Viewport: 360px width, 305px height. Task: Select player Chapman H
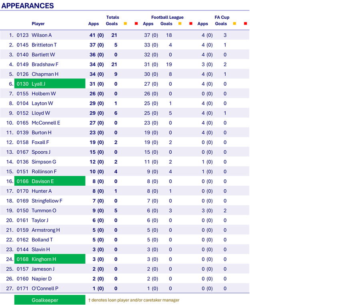45,74
